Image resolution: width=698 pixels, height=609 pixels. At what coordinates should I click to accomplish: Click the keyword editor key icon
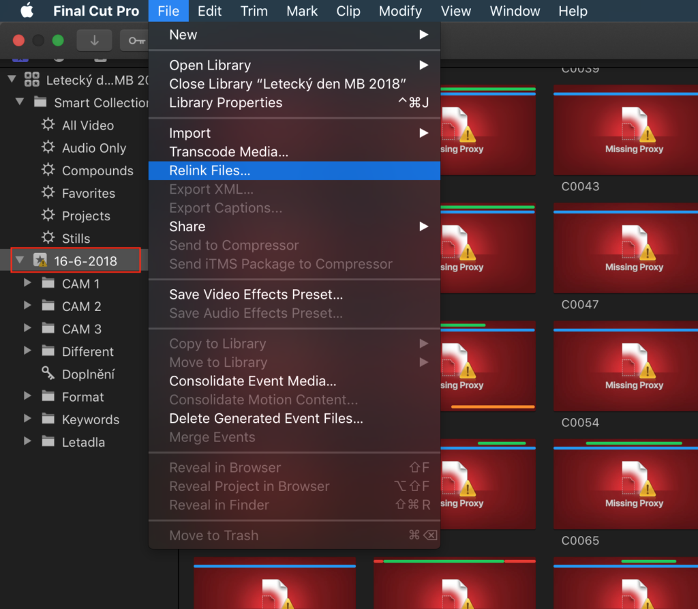pos(136,40)
